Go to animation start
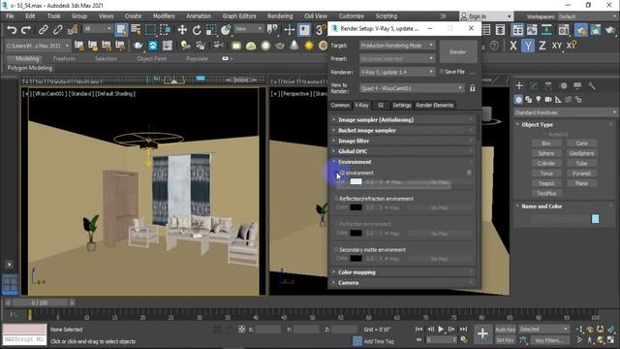This screenshot has height=349, width=620. tap(418, 330)
